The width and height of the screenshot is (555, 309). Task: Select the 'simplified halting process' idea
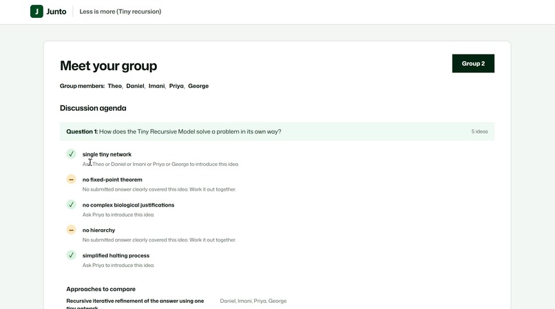point(116,255)
